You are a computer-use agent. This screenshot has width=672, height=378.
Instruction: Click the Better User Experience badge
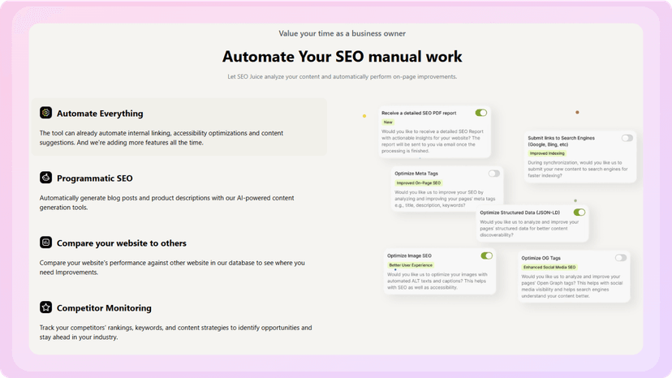(411, 265)
